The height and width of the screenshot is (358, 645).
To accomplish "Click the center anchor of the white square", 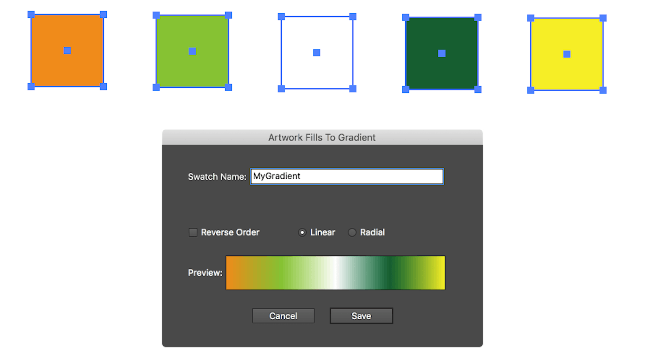I will coord(316,52).
